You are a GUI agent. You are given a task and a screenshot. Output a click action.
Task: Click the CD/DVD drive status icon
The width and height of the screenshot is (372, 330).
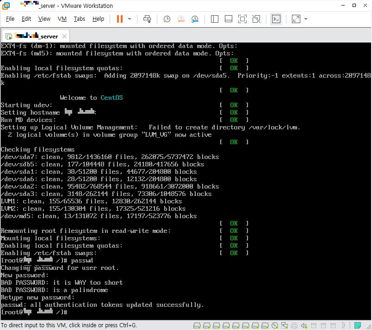(275, 325)
